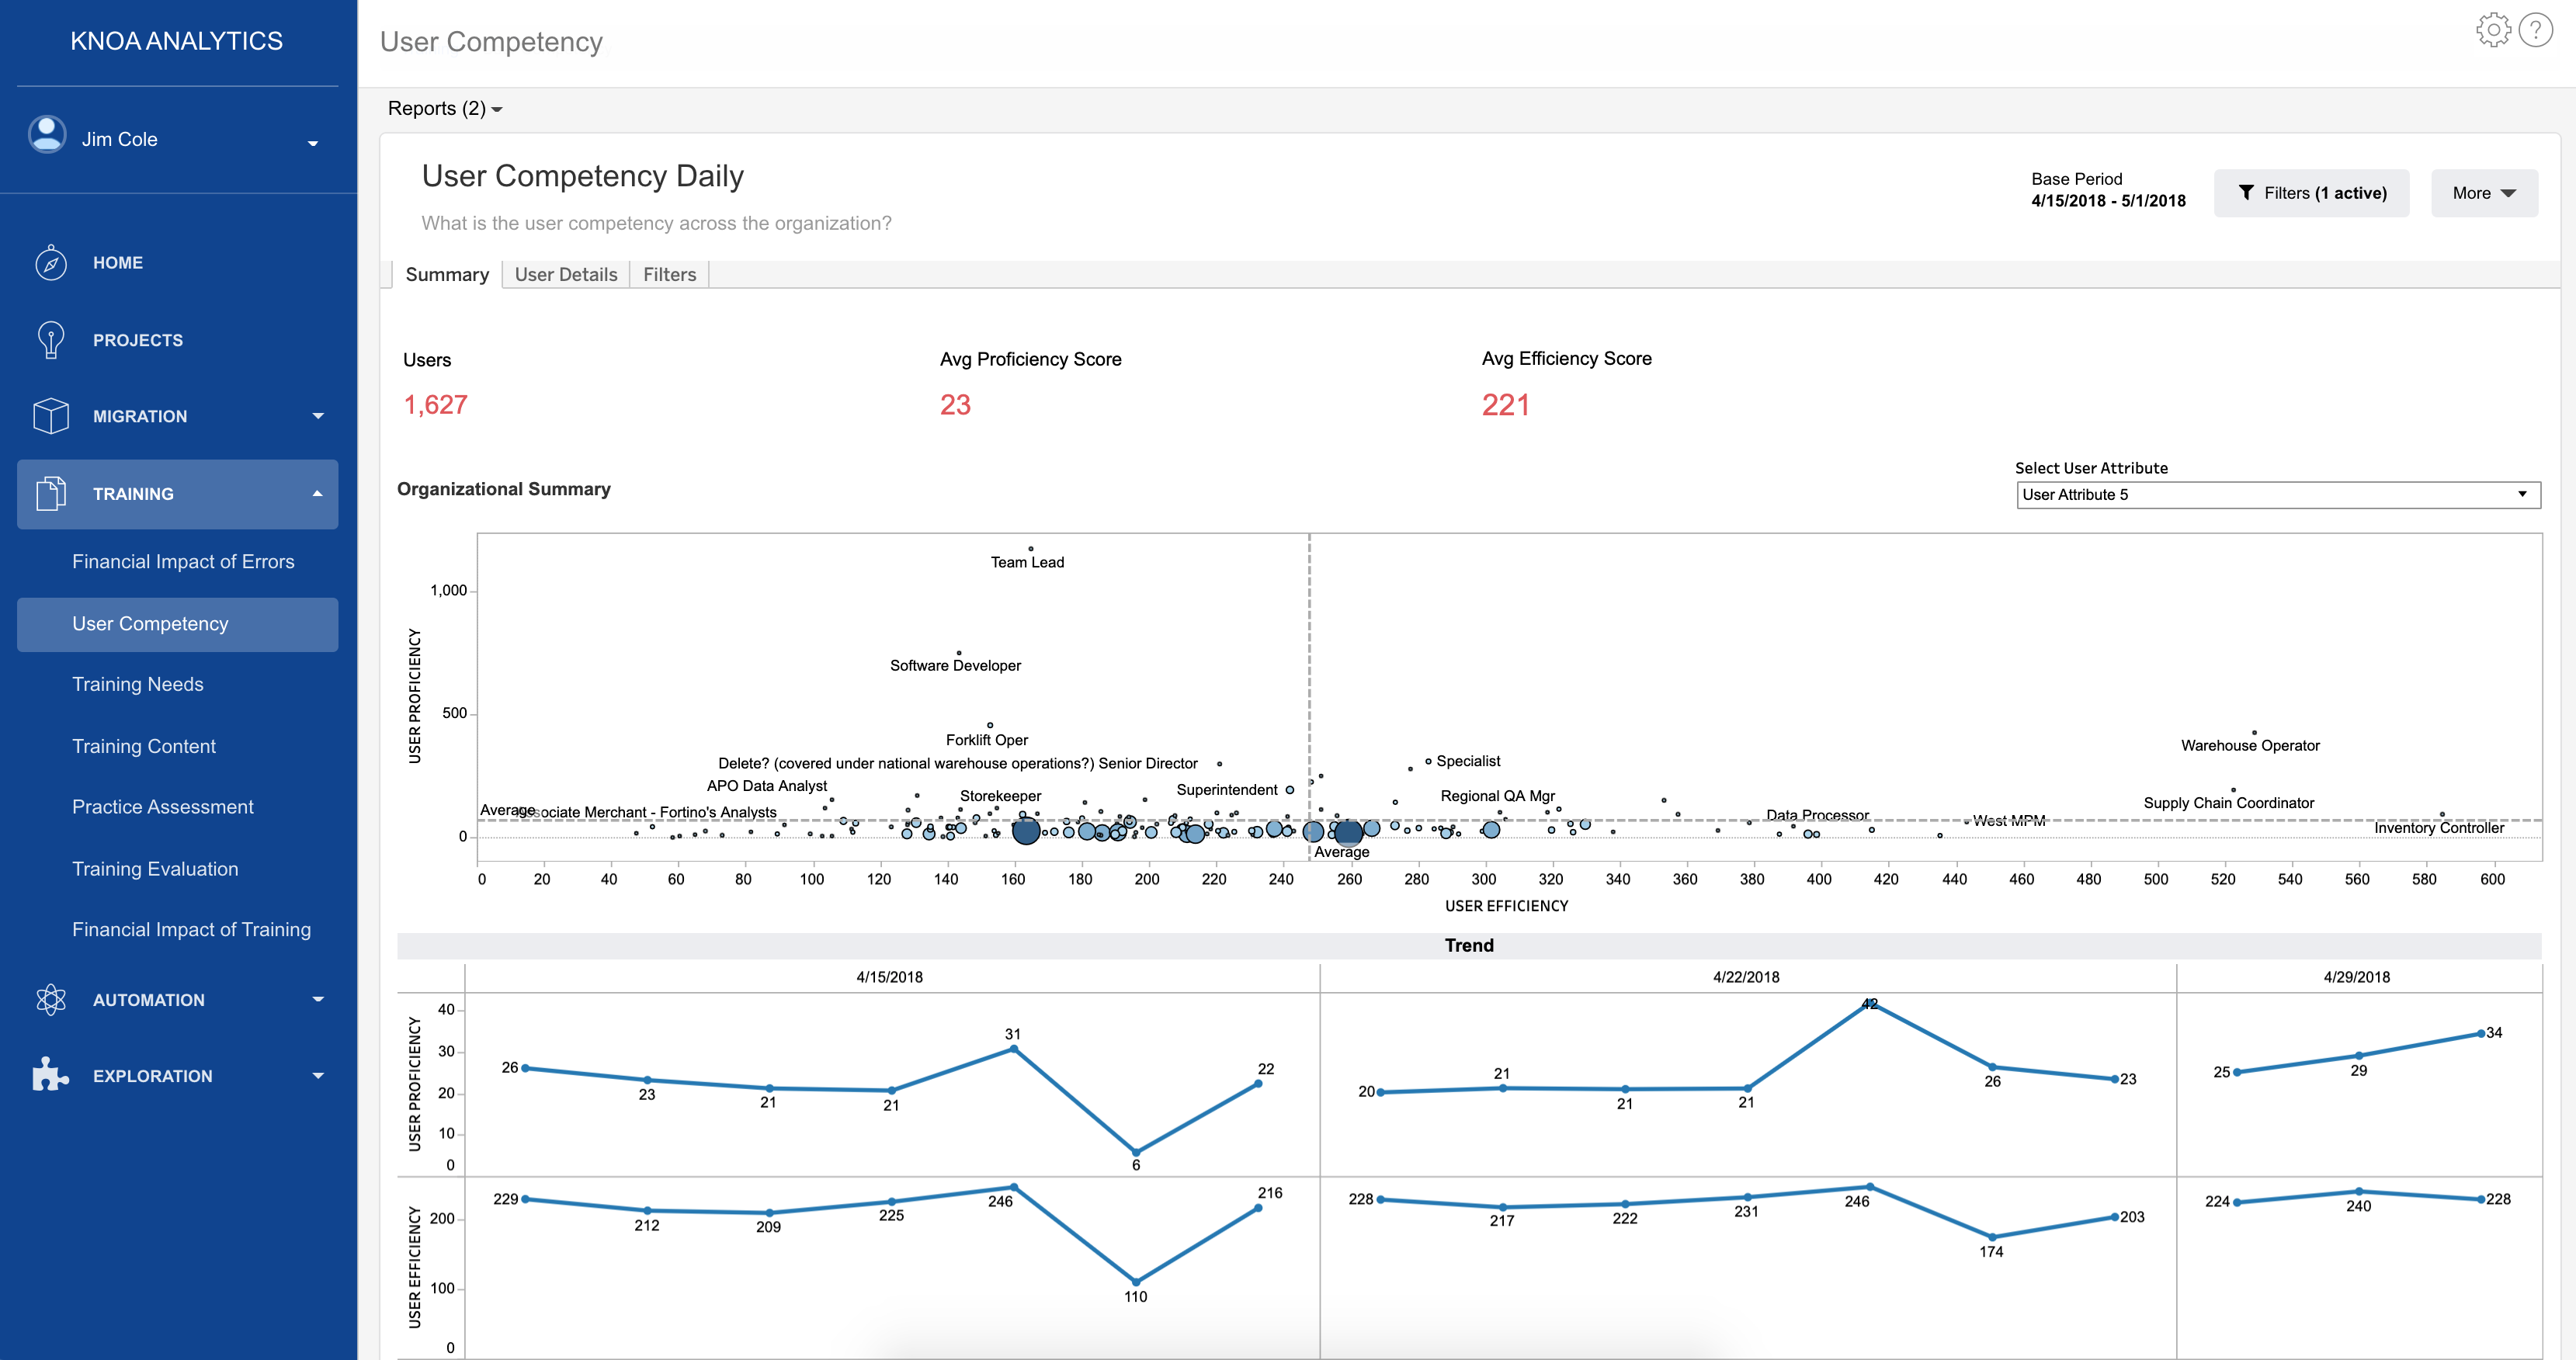The height and width of the screenshot is (1360, 2576).
Task: Open help via question mark icon
Action: pos(2537,30)
